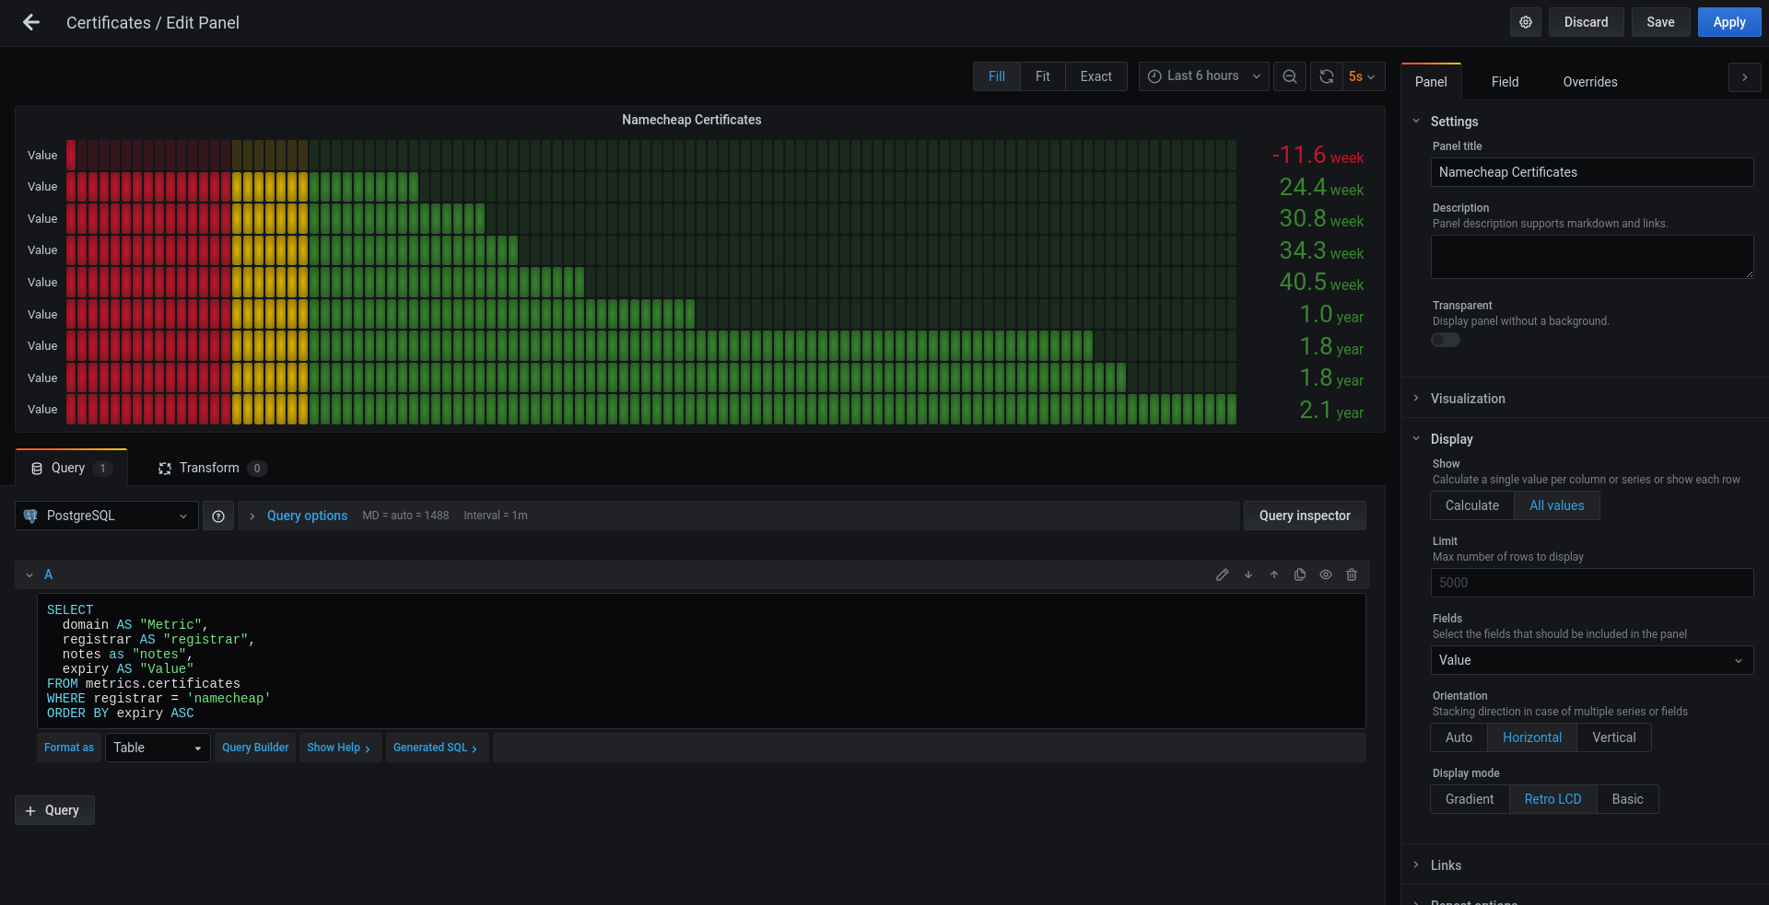Click the Limit input field
Screen dimensions: 1769x905
tap(1592, 583)
